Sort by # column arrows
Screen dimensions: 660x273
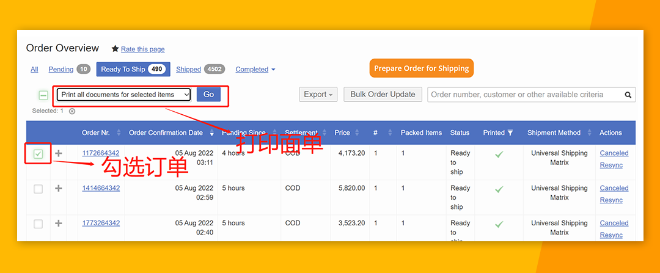(390, 133)
